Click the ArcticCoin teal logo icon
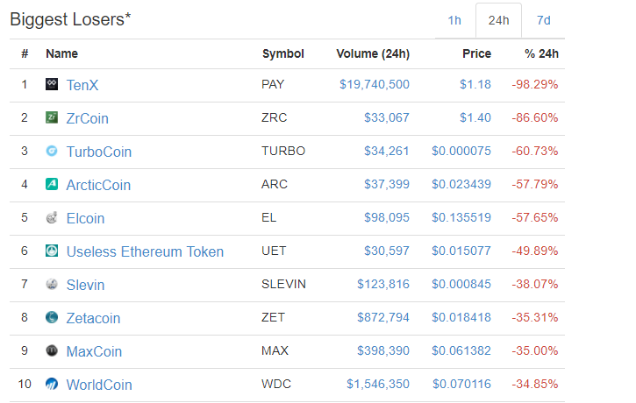The image size is (636, 403). [52, 184]
